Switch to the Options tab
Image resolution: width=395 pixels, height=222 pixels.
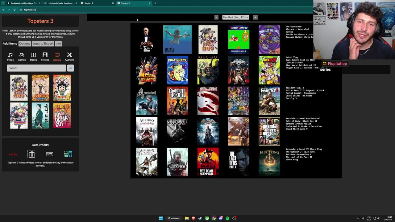pyautogui.click(x=25, y=43)
